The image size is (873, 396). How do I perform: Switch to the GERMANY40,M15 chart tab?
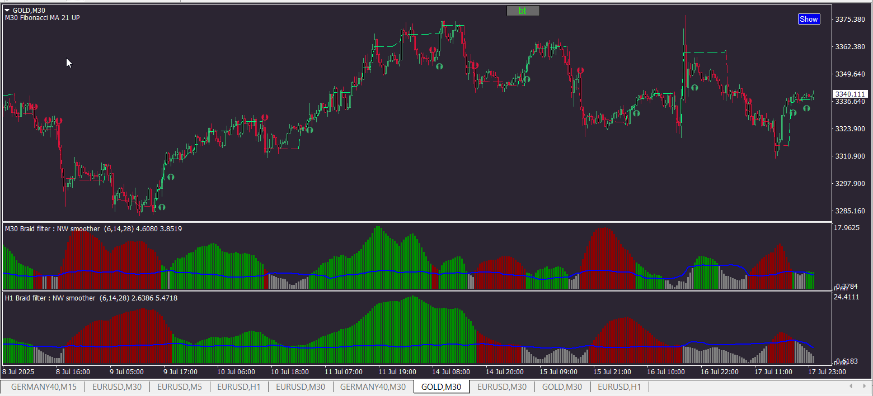[x=44, y=387]
